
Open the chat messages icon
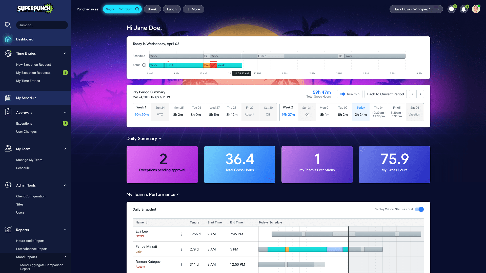[451, 9]
